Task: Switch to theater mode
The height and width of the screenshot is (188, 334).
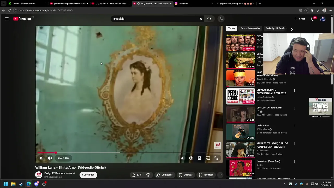Action: click(x=200, y=158)
